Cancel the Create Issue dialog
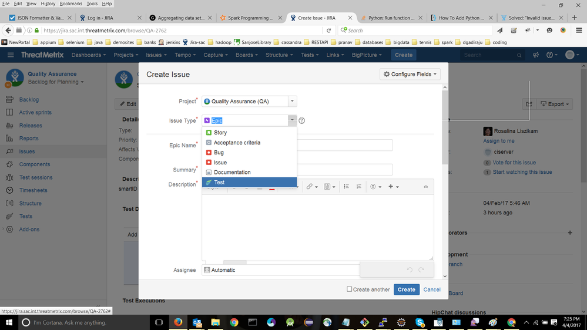The image size is (587, 330). 432,289
